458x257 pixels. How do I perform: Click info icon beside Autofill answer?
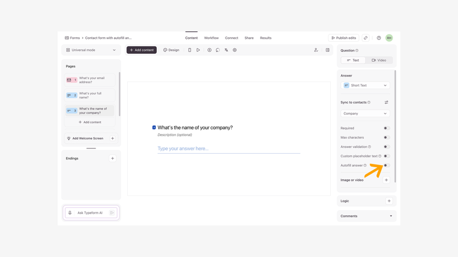pyautogui.click(x=365, y=166)
